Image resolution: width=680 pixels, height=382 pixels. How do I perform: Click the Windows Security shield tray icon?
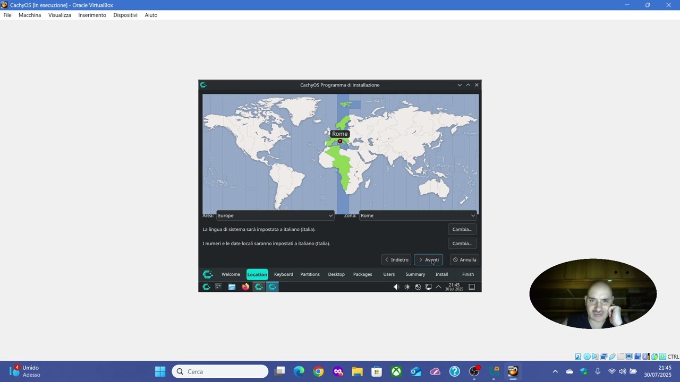tap(584, 371)
